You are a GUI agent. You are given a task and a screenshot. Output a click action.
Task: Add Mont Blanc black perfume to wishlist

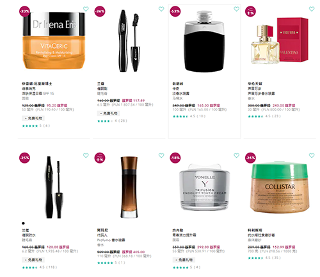[x=236, y=9]
